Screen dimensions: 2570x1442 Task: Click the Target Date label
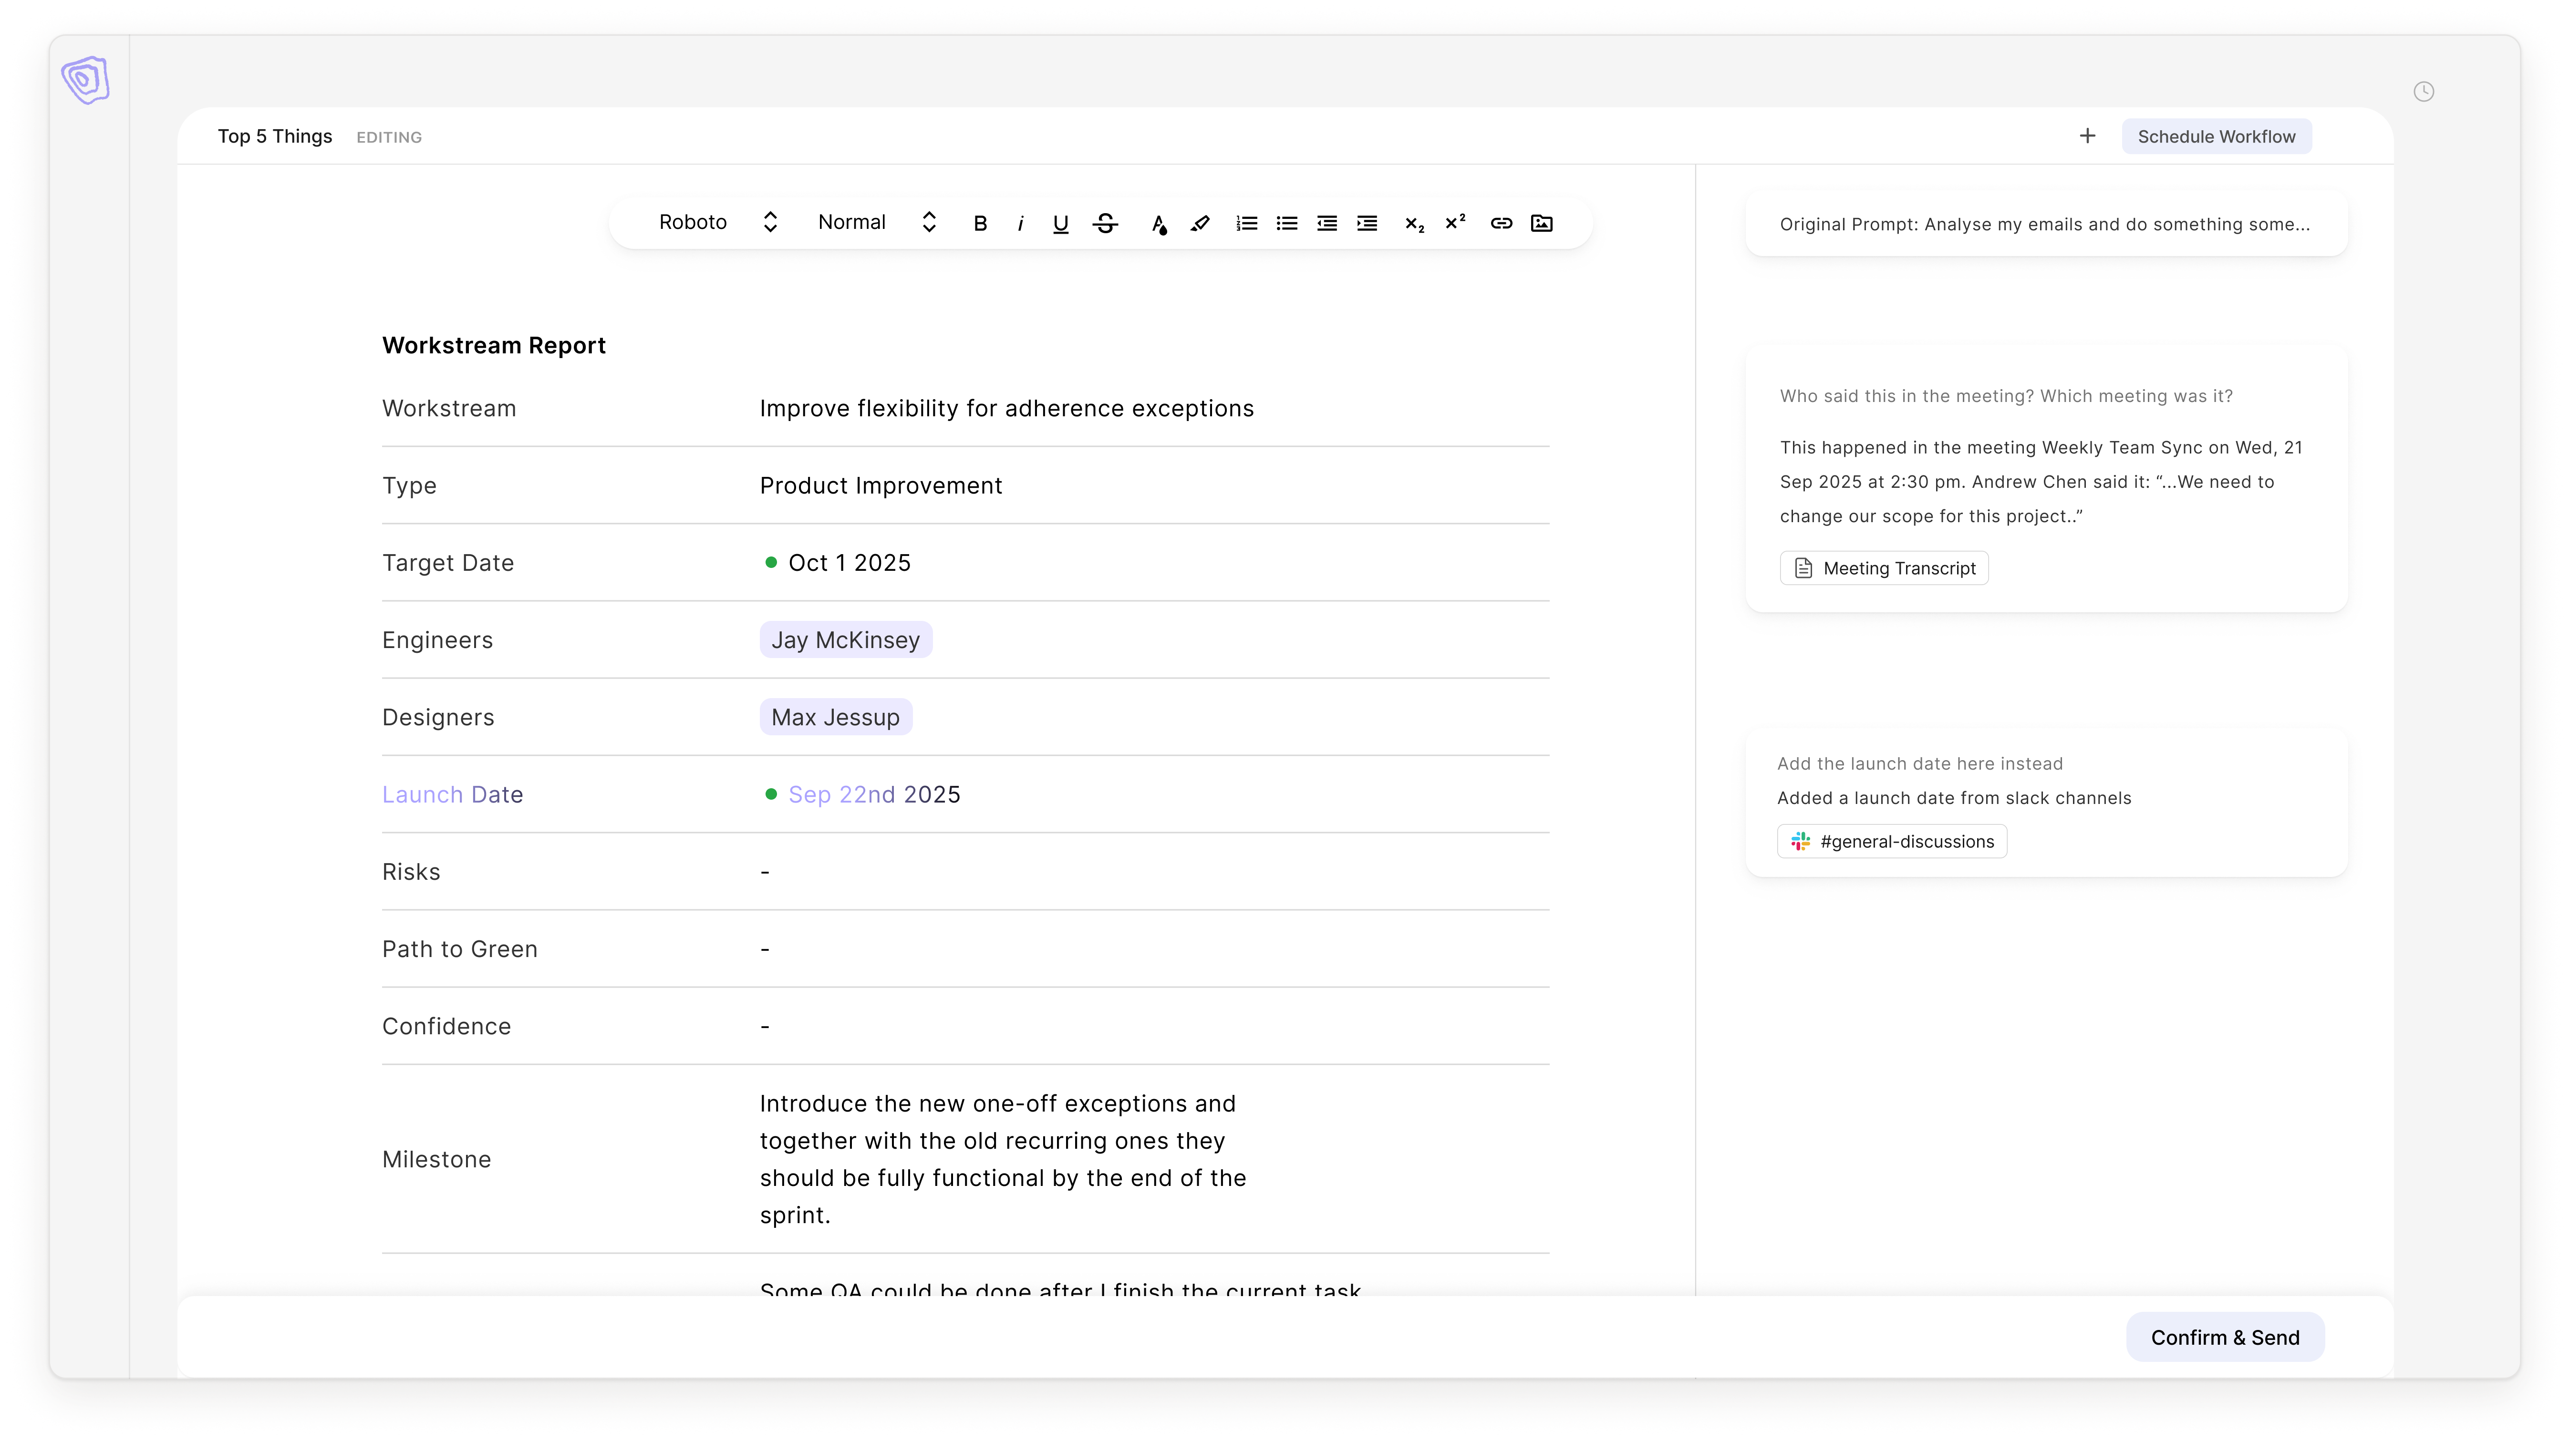click(x=448, y=564)
